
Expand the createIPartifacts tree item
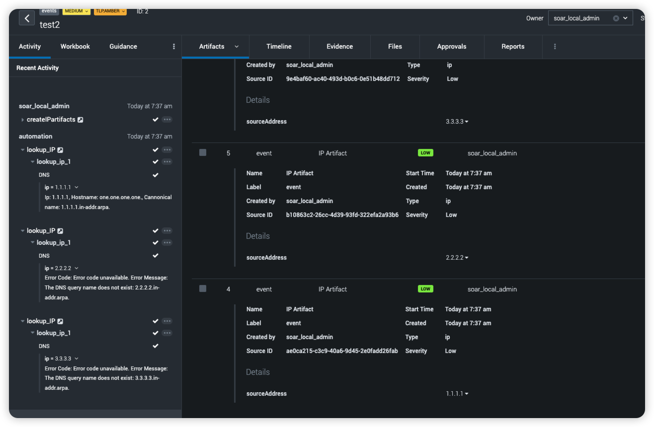[x=22, y=120]
